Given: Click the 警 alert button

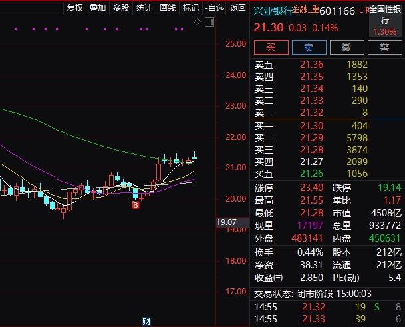Looking at the screenshot, I should [384, 47].
